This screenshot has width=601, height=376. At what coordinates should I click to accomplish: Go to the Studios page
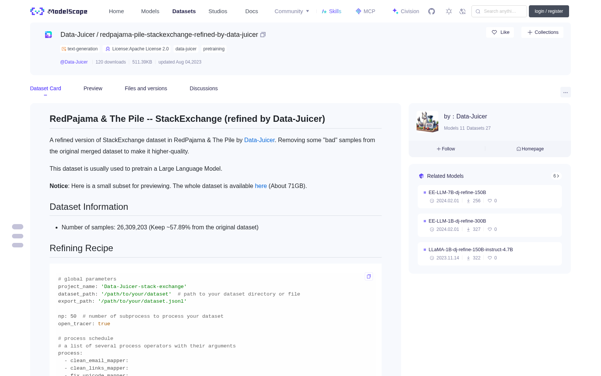pos(218,11)
